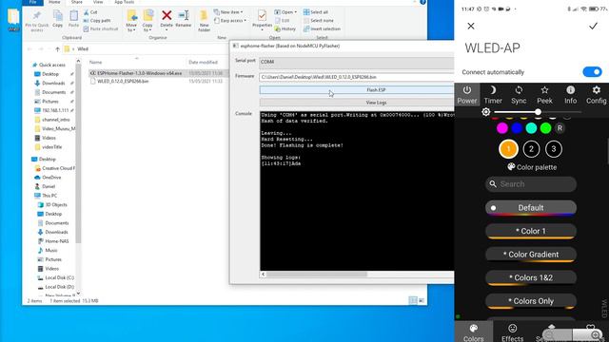Open File tab in Explorer
609x342 pixels.
click(x=32, y=2)
